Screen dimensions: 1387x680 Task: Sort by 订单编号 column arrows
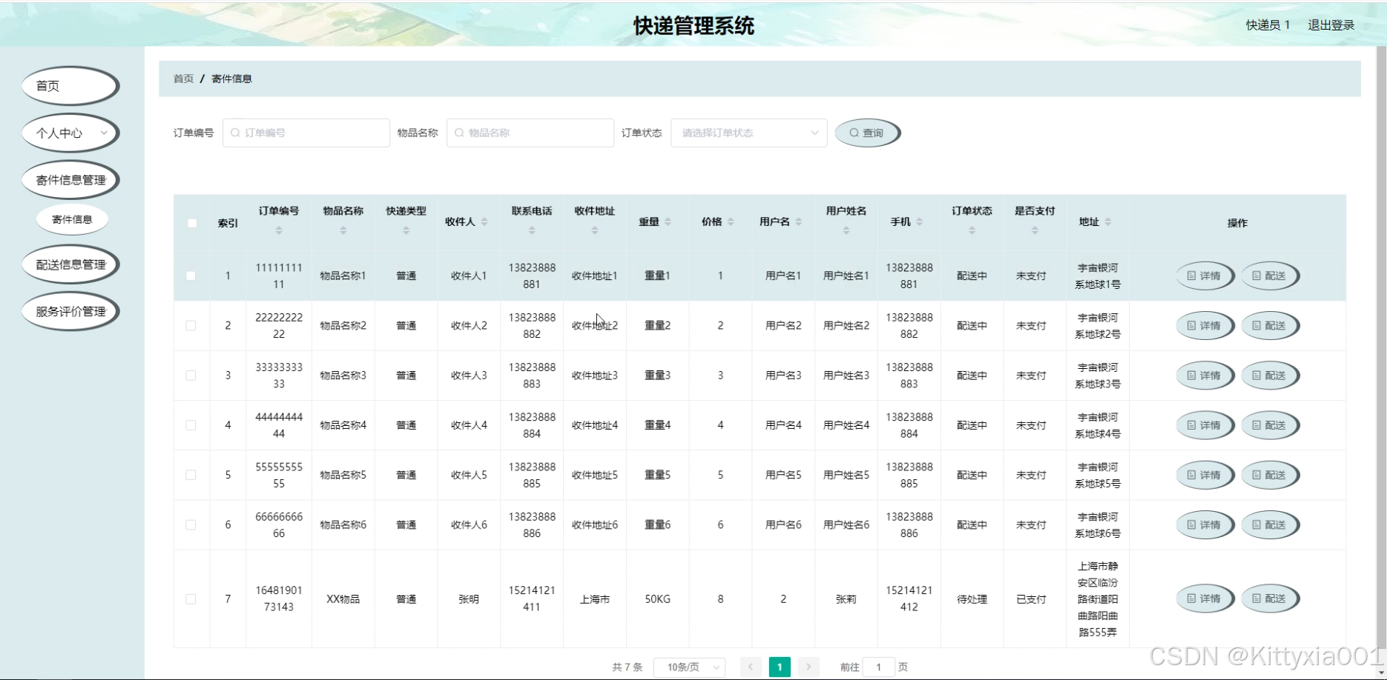coord(279,230)
